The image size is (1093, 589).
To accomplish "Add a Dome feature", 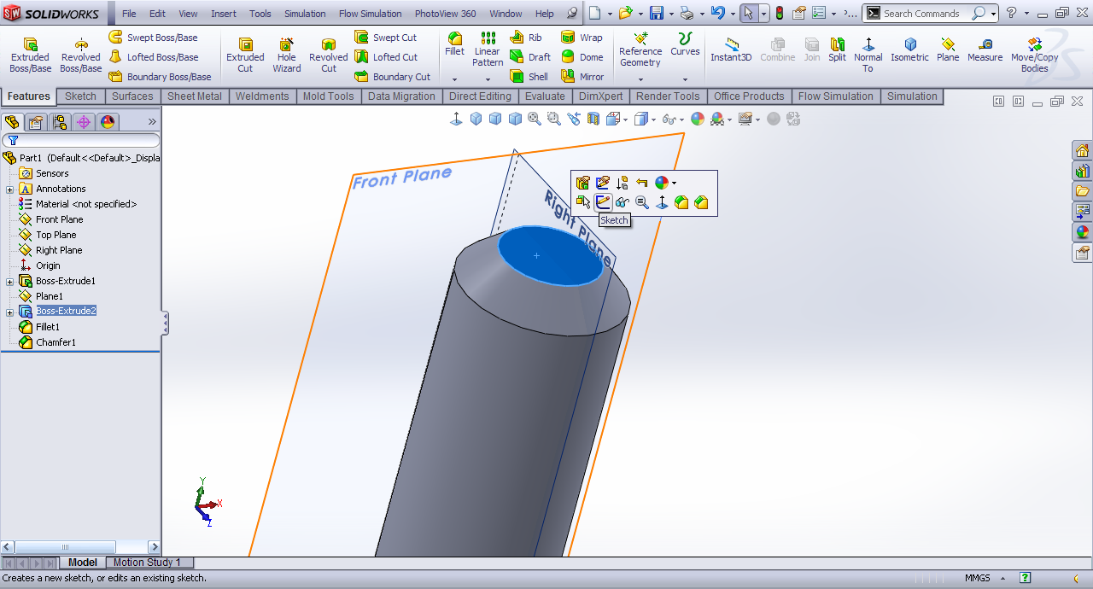I will 582,57.
